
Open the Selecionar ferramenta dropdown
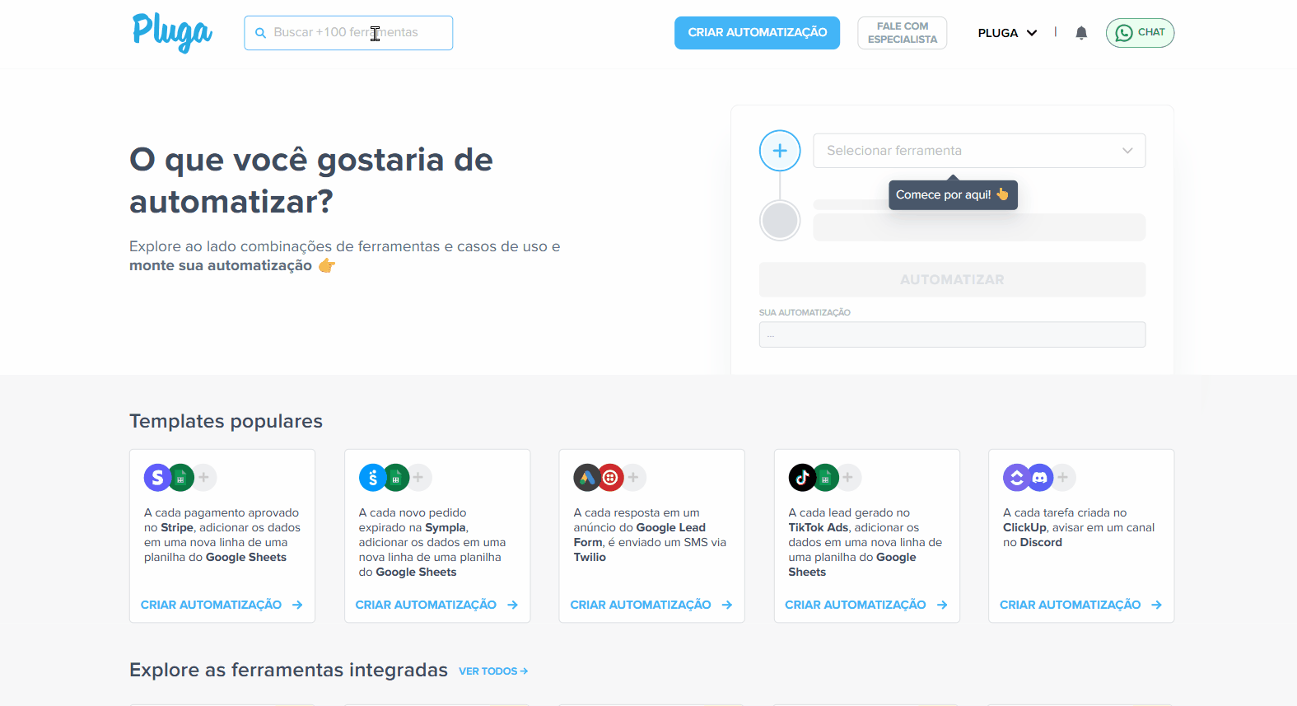coord(979,151)
